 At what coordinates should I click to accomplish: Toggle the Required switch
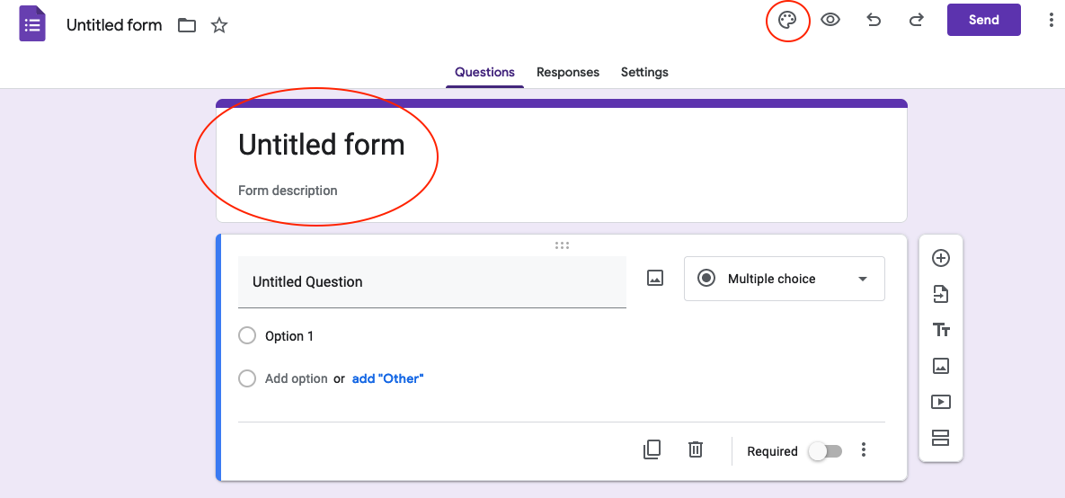tap(825, 451)
